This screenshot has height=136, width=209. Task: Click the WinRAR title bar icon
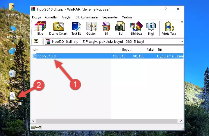pyautogui.click(x=33, y=9)
